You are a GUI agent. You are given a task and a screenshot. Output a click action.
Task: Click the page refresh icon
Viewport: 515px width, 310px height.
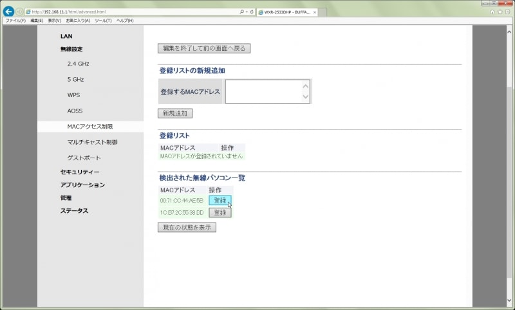pyautogui.click(x=251, y=12)
